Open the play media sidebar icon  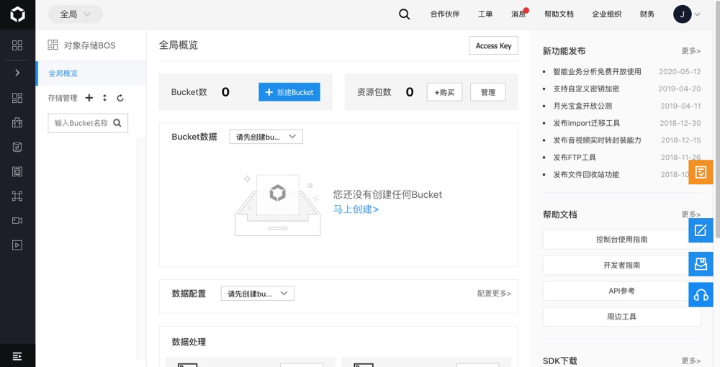17,245
